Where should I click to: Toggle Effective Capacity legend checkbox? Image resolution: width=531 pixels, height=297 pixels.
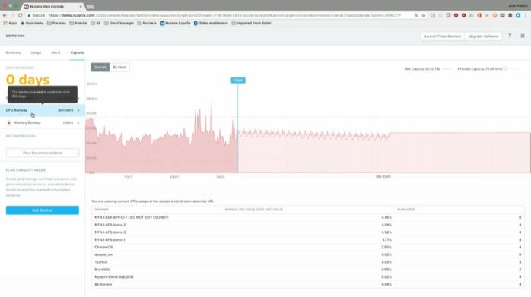505,69
